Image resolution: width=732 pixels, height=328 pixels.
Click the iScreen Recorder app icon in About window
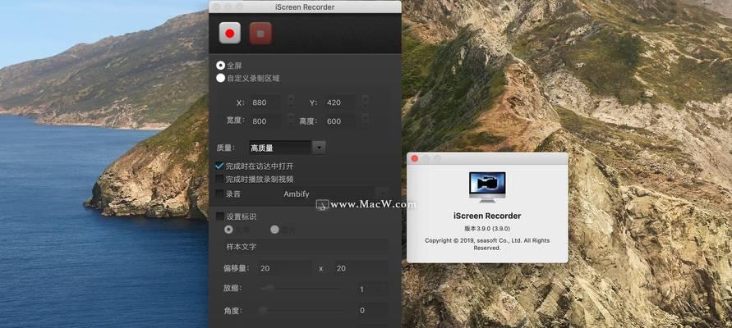pyautogui.click(x=487, y=187)
